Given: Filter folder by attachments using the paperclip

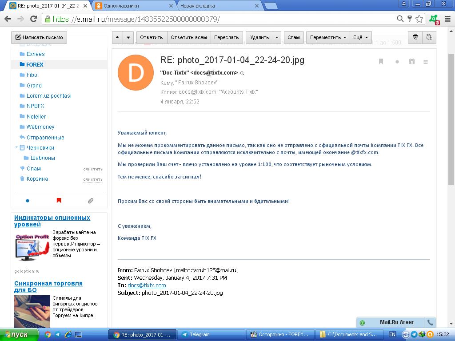Looking at the screenshot, I should coord(91,201).
